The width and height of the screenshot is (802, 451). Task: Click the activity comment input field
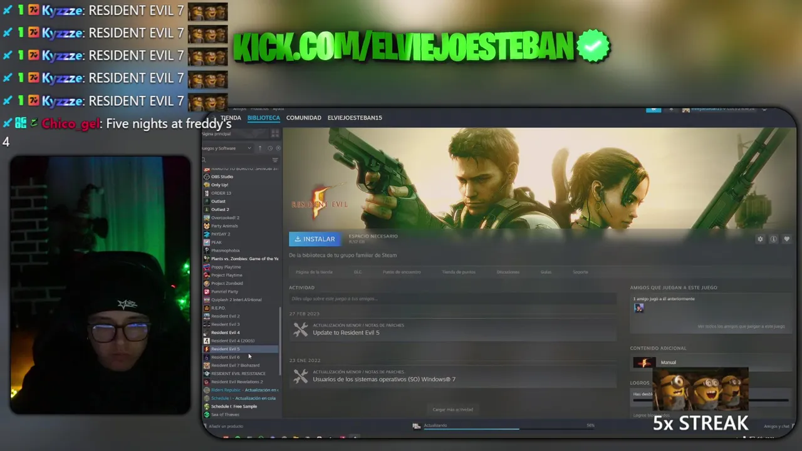pos(452,299)
